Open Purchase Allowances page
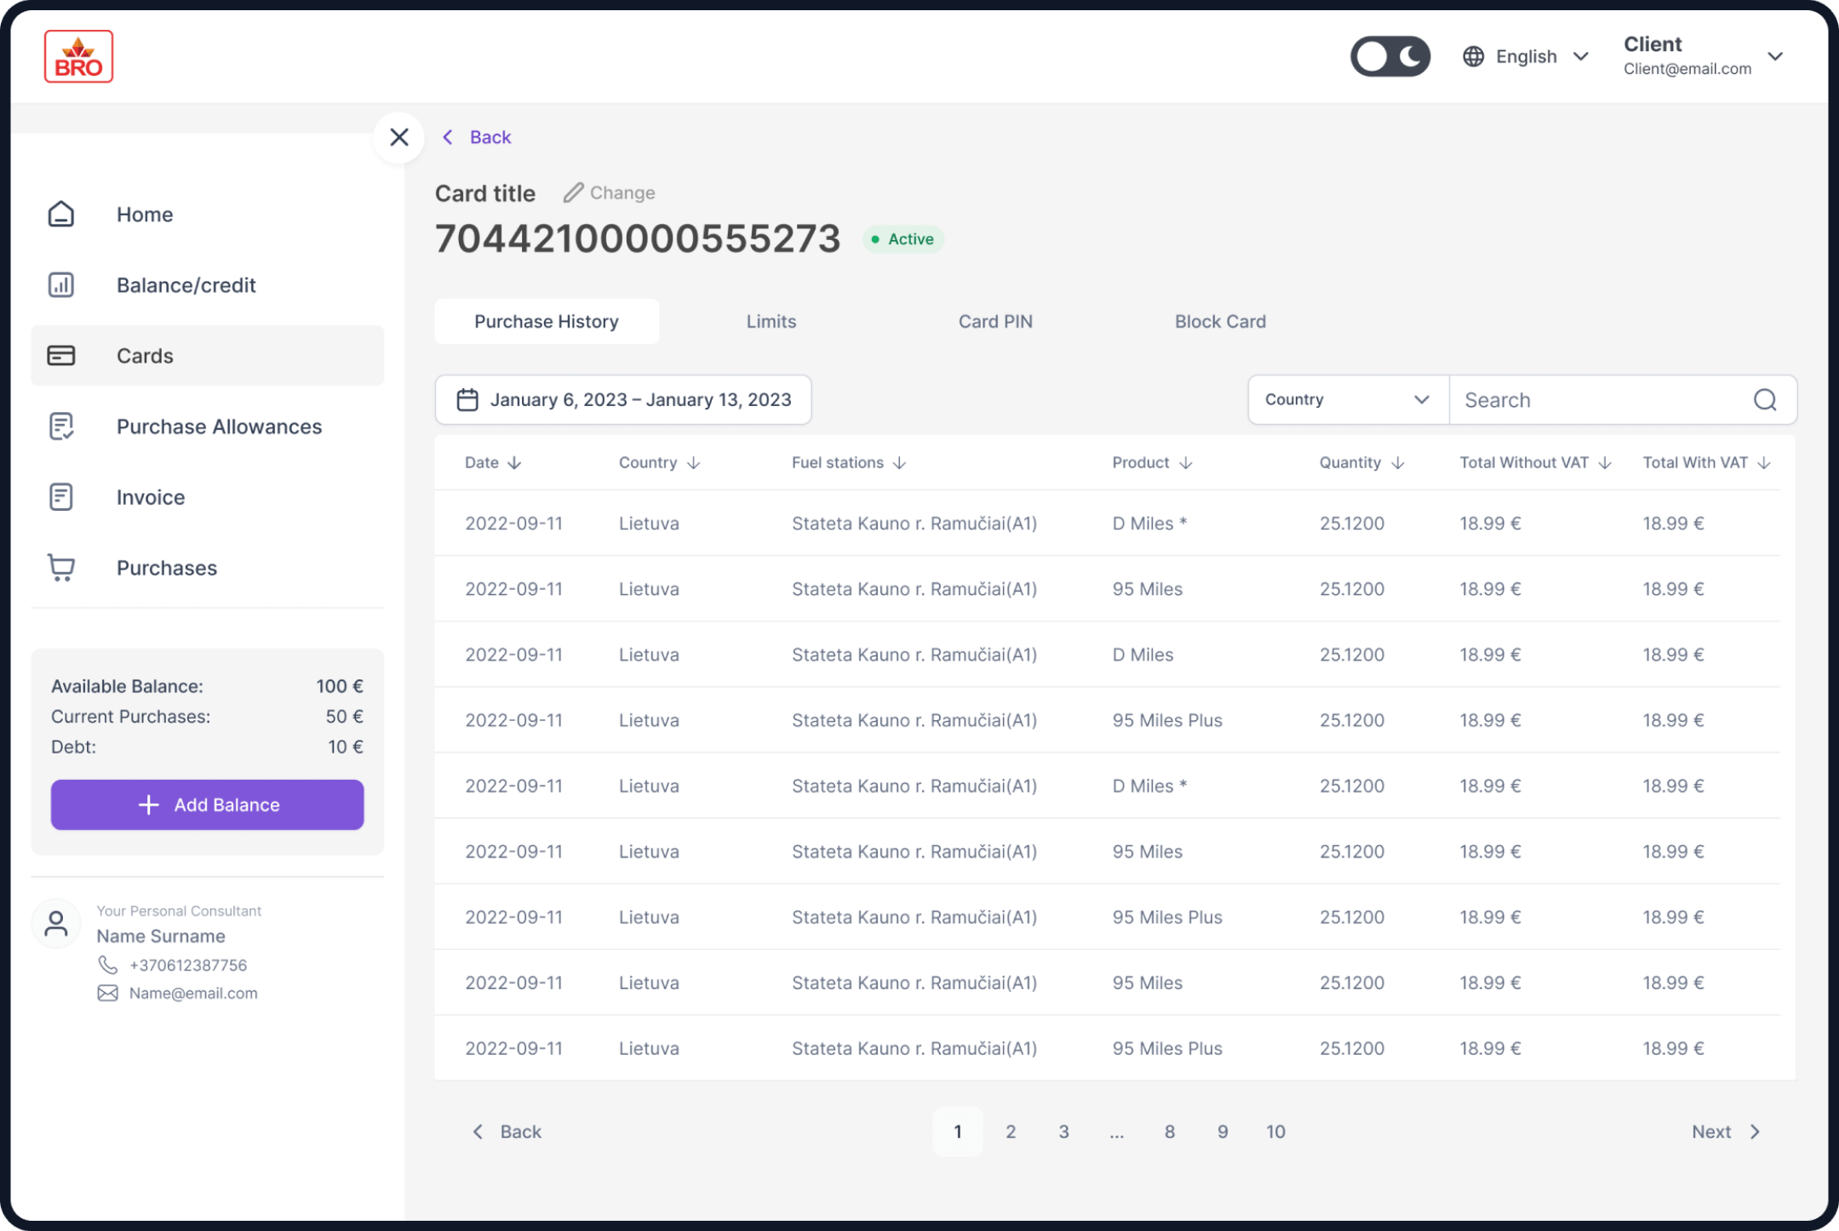 (207, 426)
